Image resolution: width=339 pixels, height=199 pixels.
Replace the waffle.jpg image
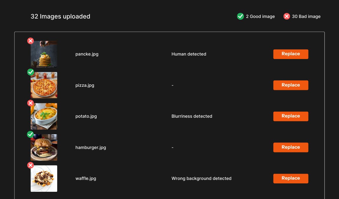[291, 178]
